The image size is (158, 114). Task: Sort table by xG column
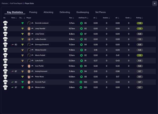pos(117,18)
